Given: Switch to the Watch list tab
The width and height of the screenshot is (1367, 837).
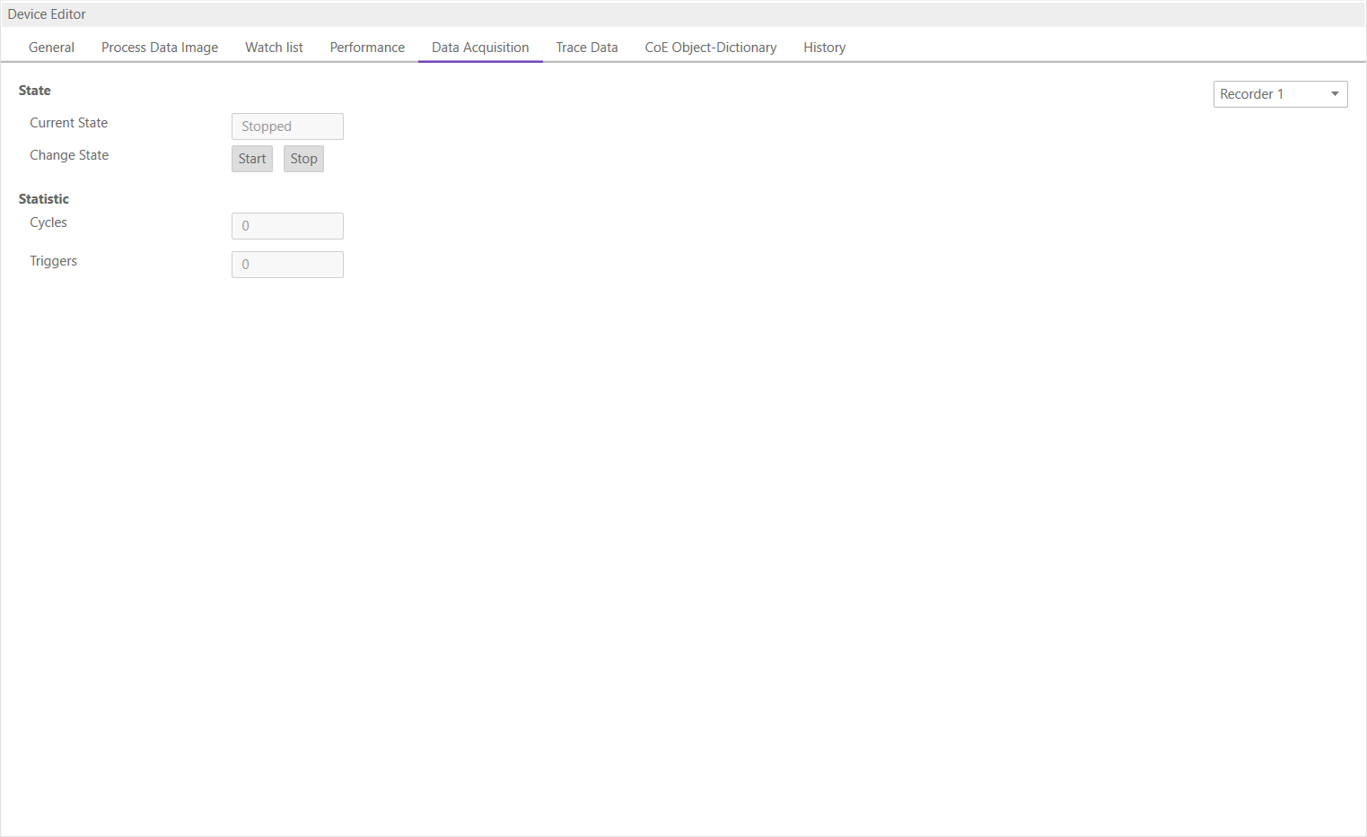Looking at the screenshot, I should click(x=274, y=47).
